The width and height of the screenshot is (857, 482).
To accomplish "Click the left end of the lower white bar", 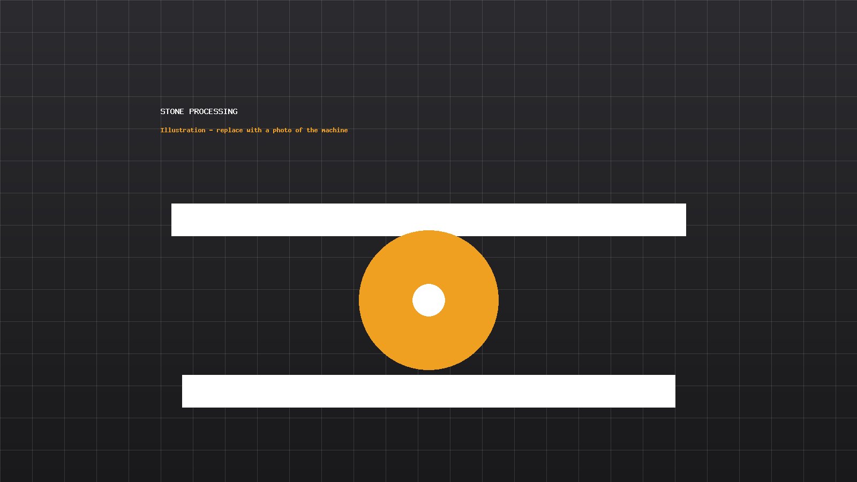I will [x=187, y=391].
